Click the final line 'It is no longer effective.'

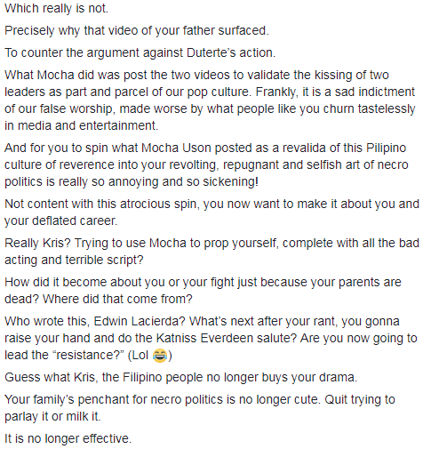coord(68,438)
